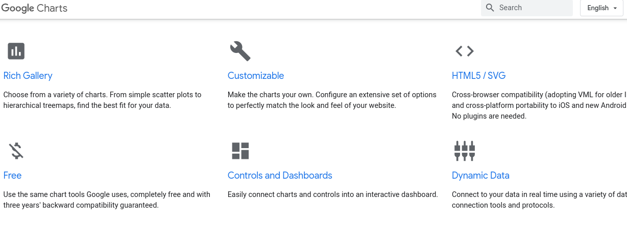Follow the HTML5 / SVG link
Viewport: 627px width, 226px height.
(479, 76)
